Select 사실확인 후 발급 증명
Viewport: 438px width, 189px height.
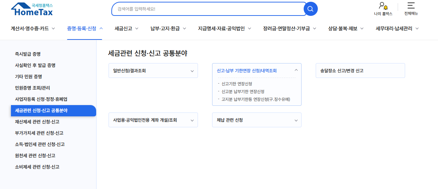click(x=35, y=65)
